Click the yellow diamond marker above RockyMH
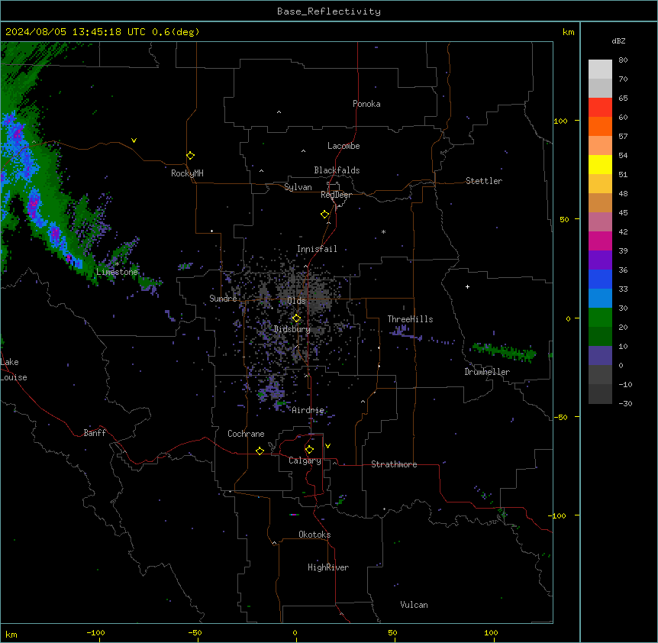The image size is (658, 643). 190,156
